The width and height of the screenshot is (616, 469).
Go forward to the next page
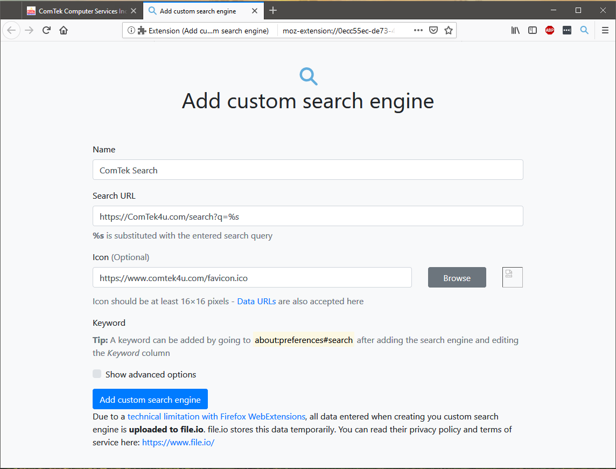pyautogui.click(x=29, y=30)
